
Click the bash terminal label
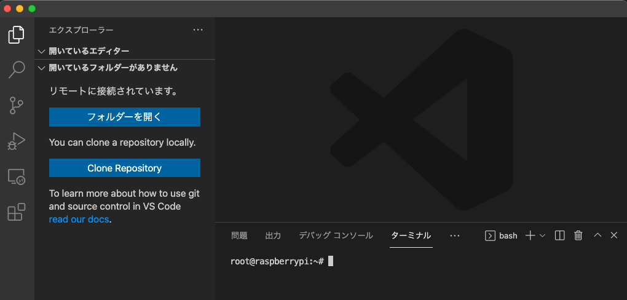(508, 235)
